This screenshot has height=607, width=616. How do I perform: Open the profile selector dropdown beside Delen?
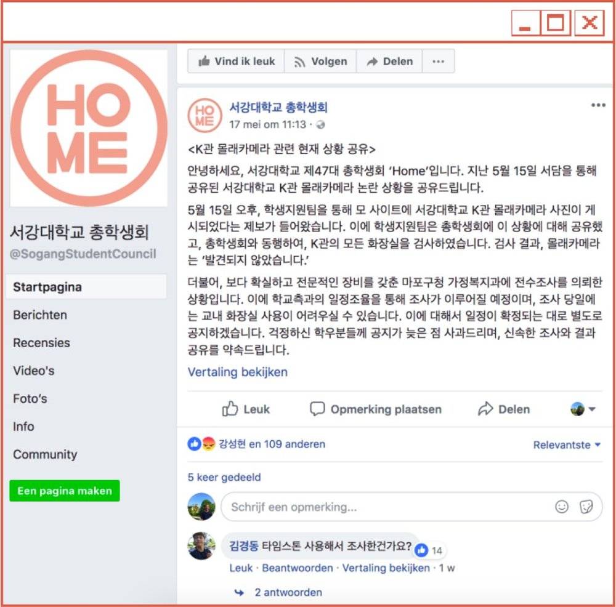[x=583, y=409]
